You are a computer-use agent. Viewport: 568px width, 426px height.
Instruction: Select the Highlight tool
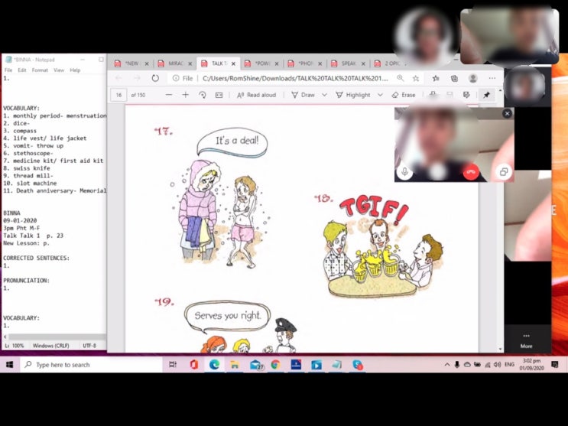(x=353, y=95)
